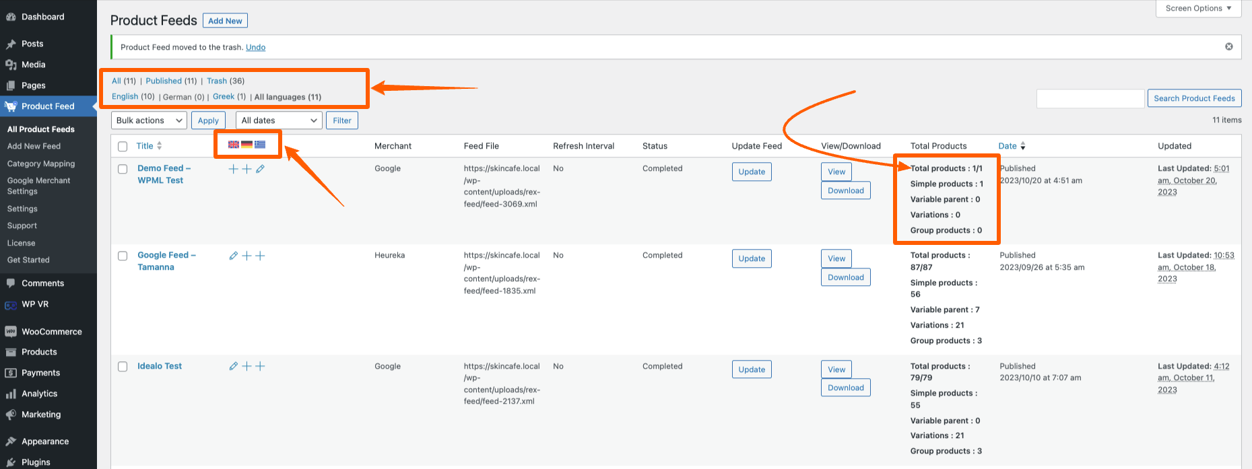Undo moving the feed to trash
Screen dimensions: 1252x469
(255, 47)
